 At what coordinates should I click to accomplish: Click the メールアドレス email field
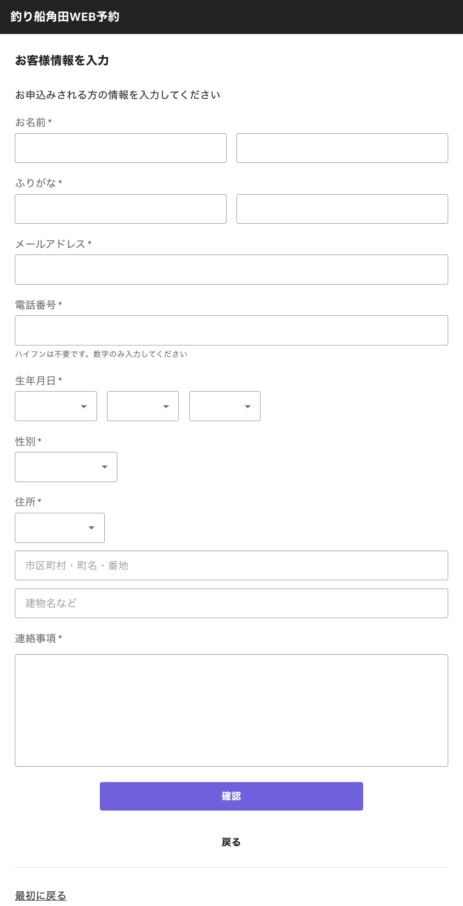[231, 269]
